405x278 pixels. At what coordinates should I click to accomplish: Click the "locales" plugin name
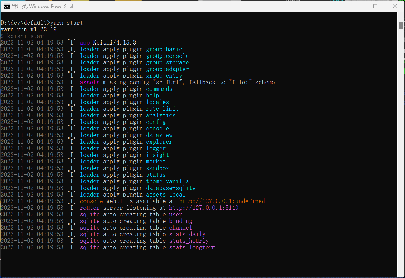[158, 102]
